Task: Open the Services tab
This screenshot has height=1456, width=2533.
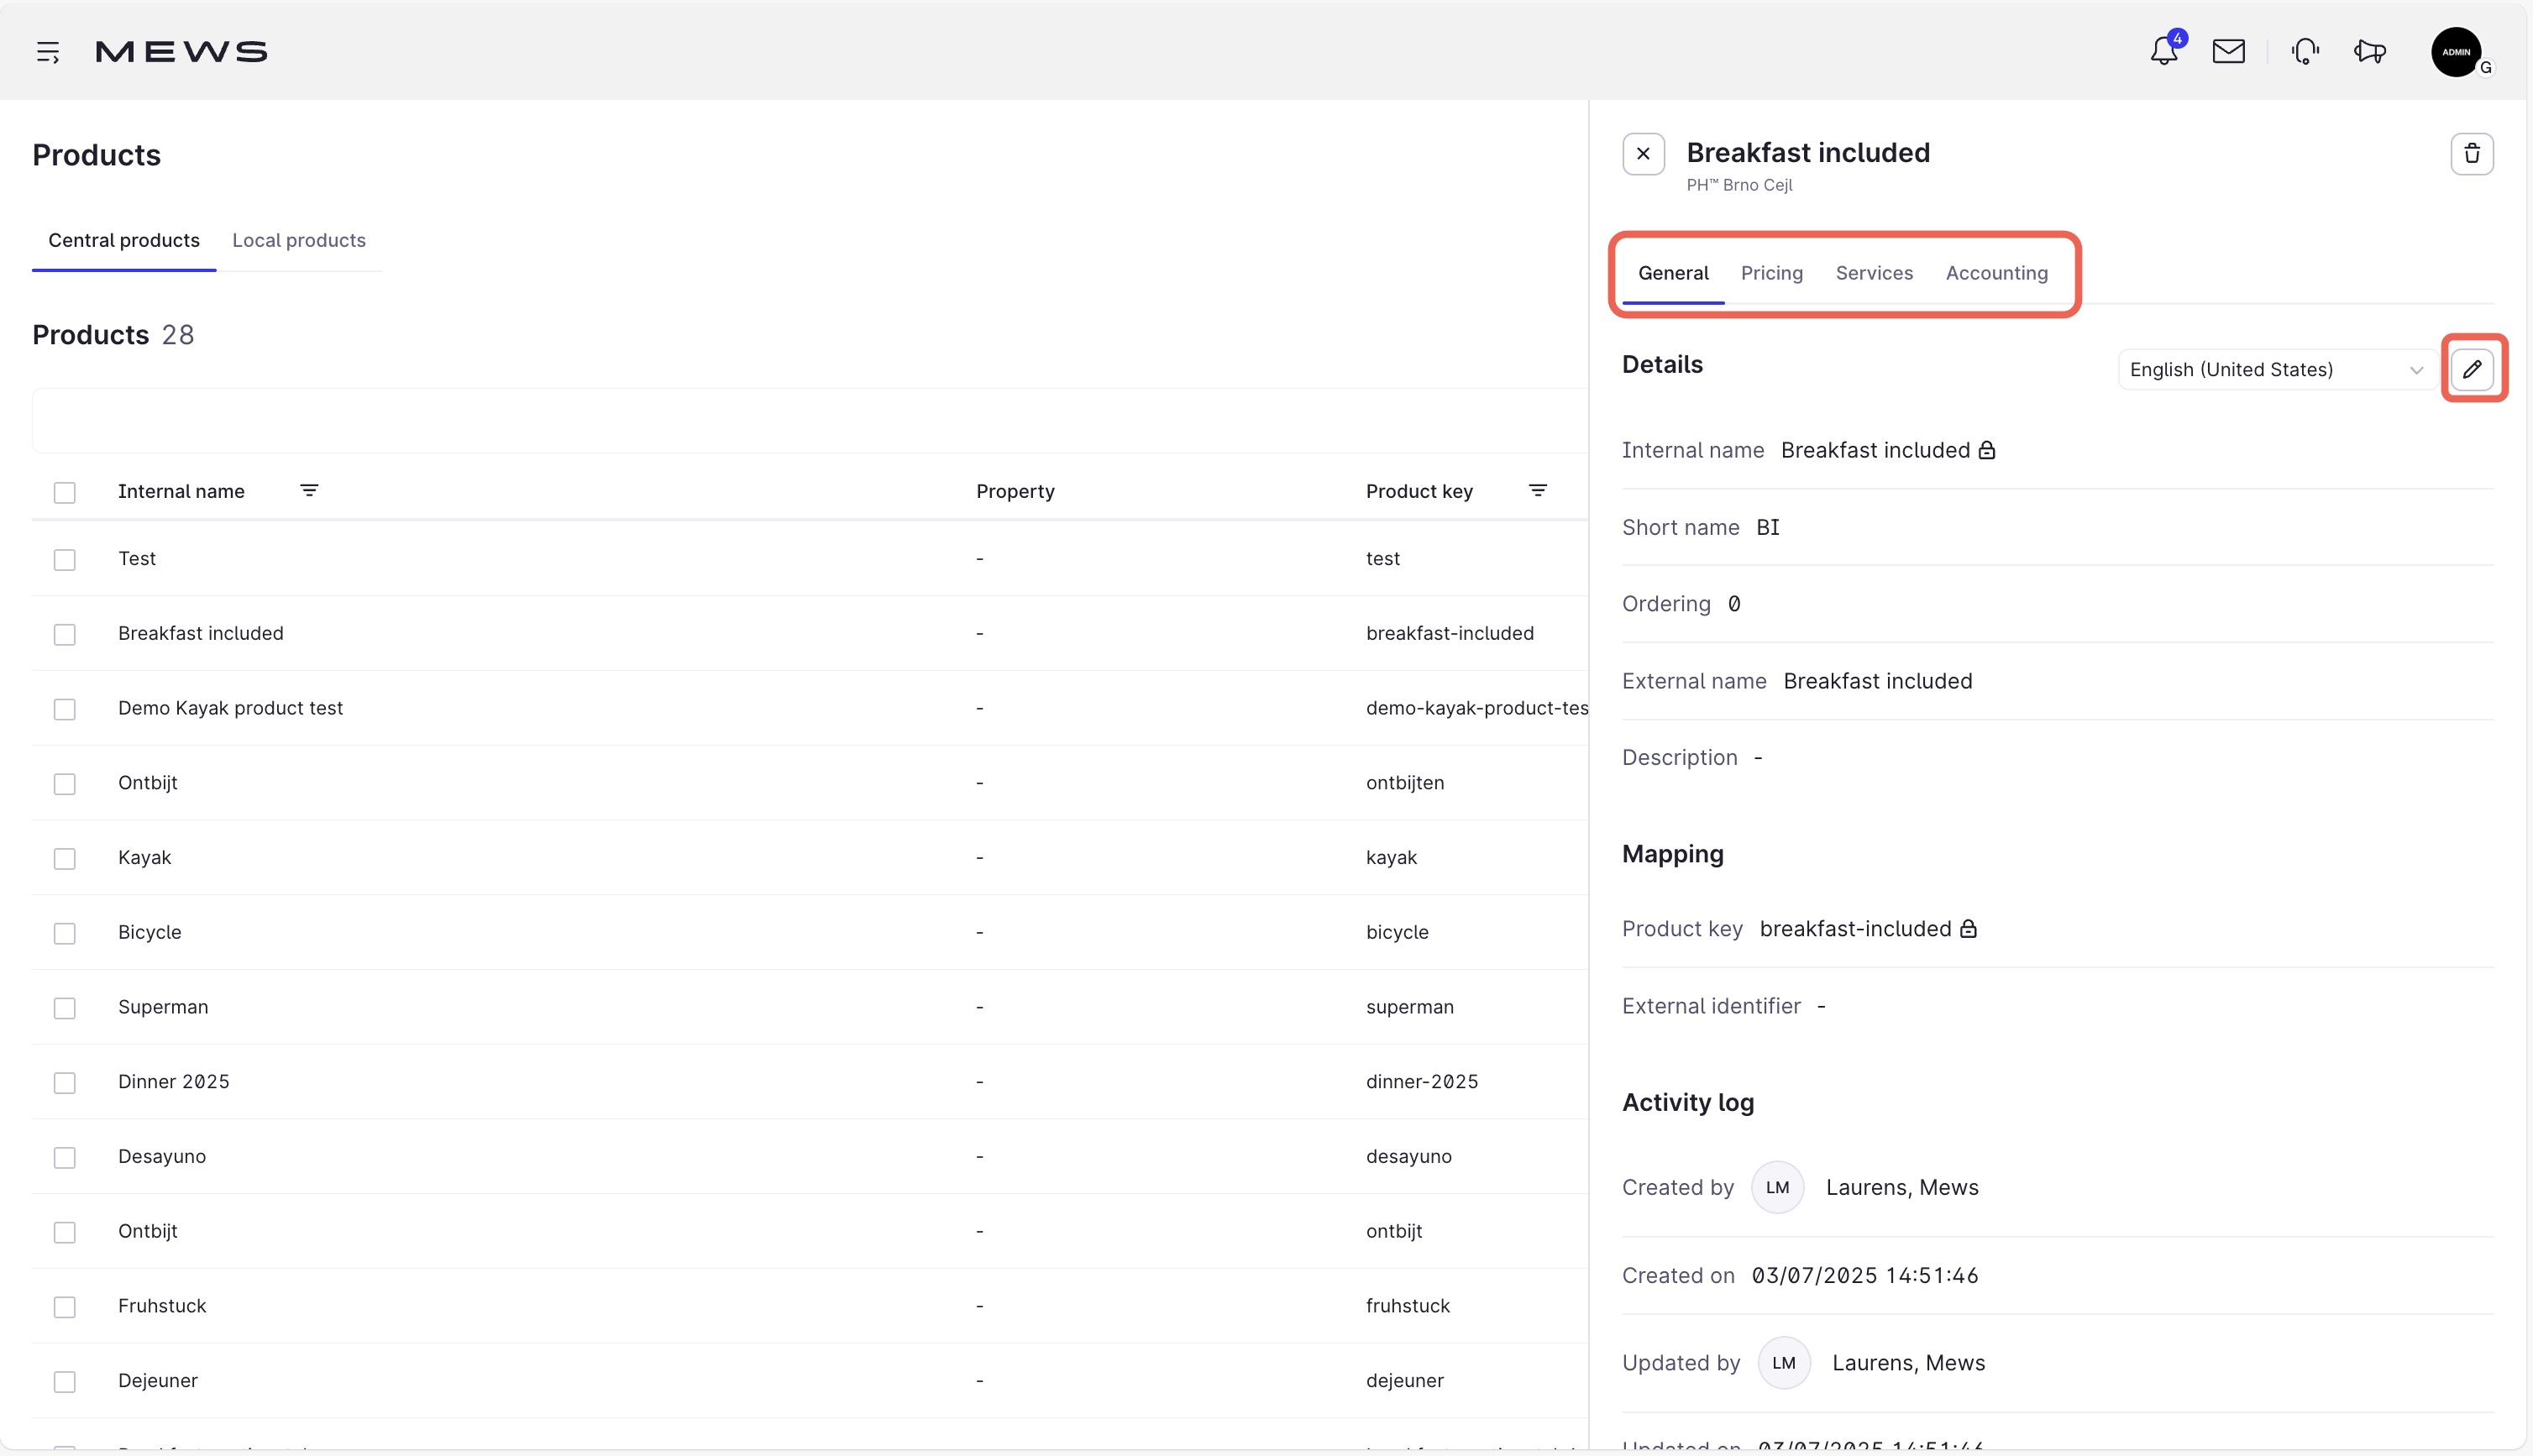Action: 1874,273
